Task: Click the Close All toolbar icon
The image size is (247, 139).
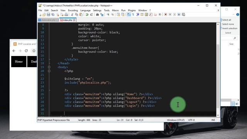Action: [x=62, y=15]
